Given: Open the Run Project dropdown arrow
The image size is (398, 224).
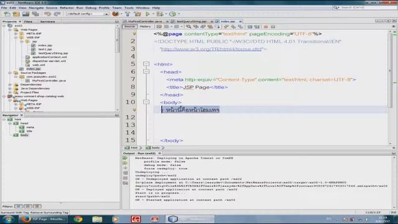Looking at the screenshot, I should coord(153,14).
